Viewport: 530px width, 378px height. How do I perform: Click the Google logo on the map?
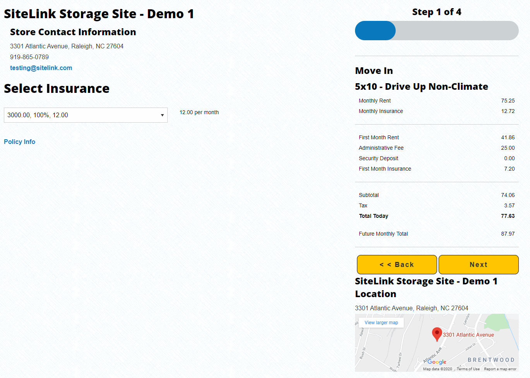[437, 362]
